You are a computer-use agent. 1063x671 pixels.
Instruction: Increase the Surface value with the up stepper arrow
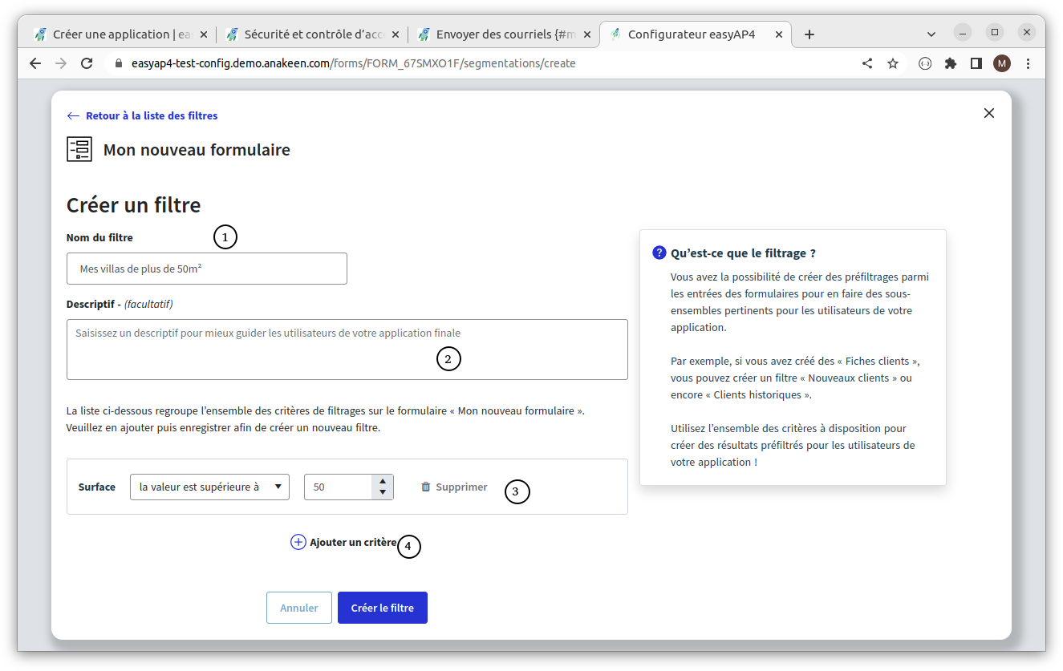[x=383, y=481]
